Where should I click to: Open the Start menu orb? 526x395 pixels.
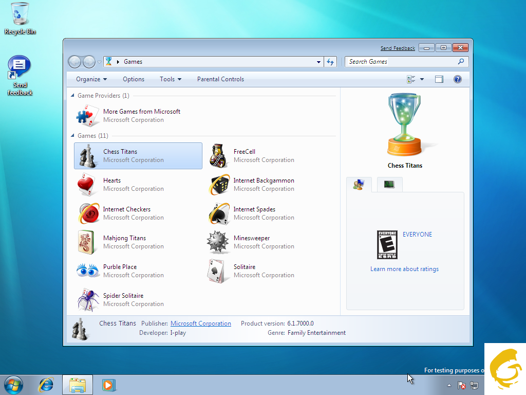(x=13, y=385)
